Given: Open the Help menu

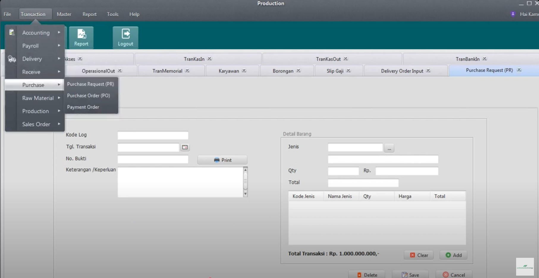Looking at the screenshot, I should [x=134, y=14].
